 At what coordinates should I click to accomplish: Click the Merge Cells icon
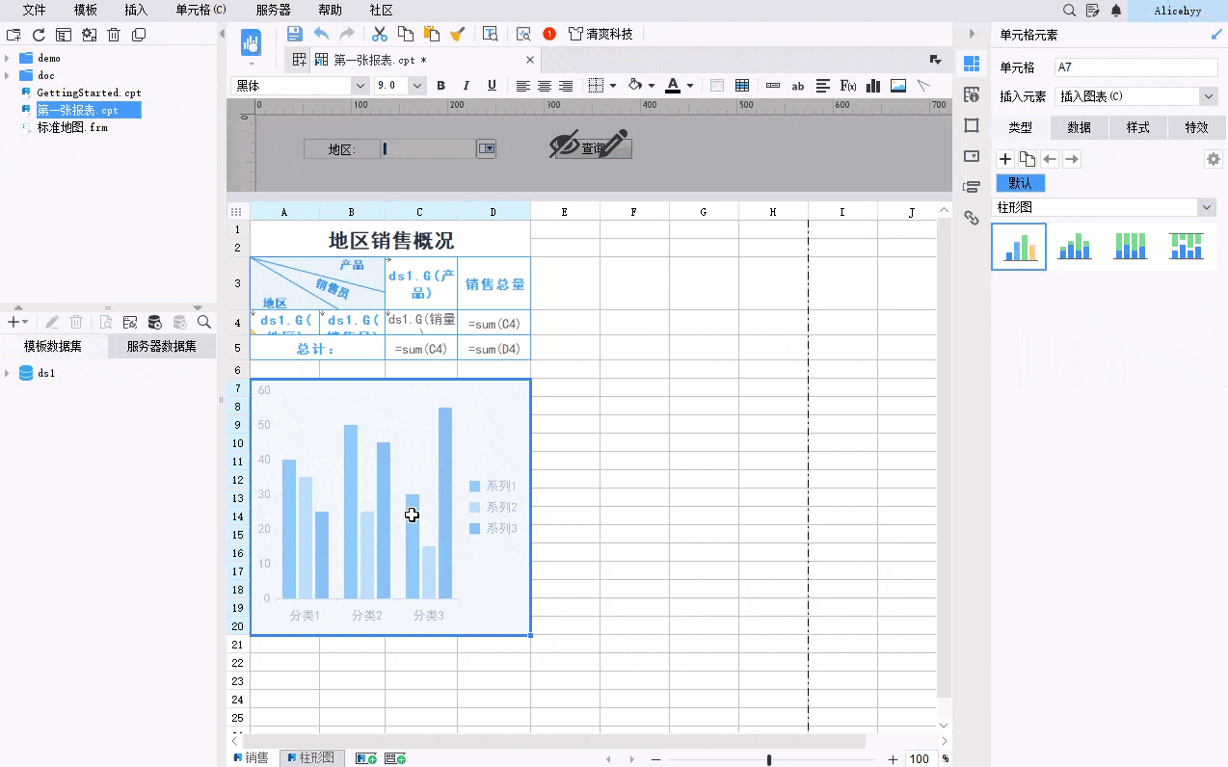(x=717, y=86)
